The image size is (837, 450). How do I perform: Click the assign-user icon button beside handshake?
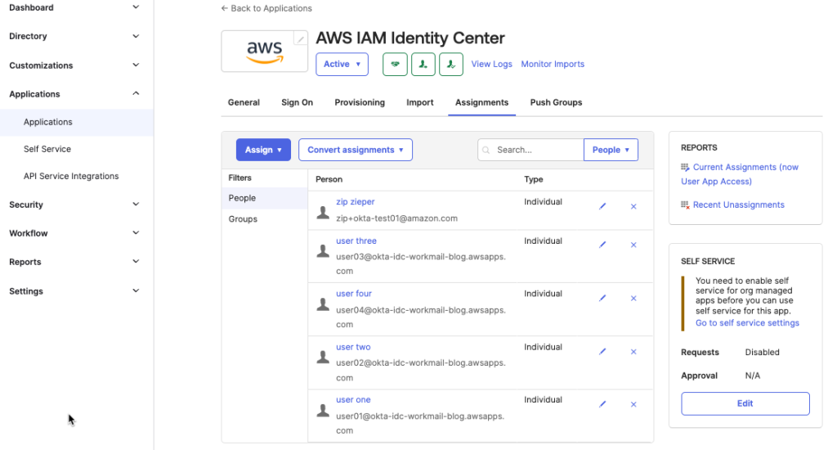(423, 64)
